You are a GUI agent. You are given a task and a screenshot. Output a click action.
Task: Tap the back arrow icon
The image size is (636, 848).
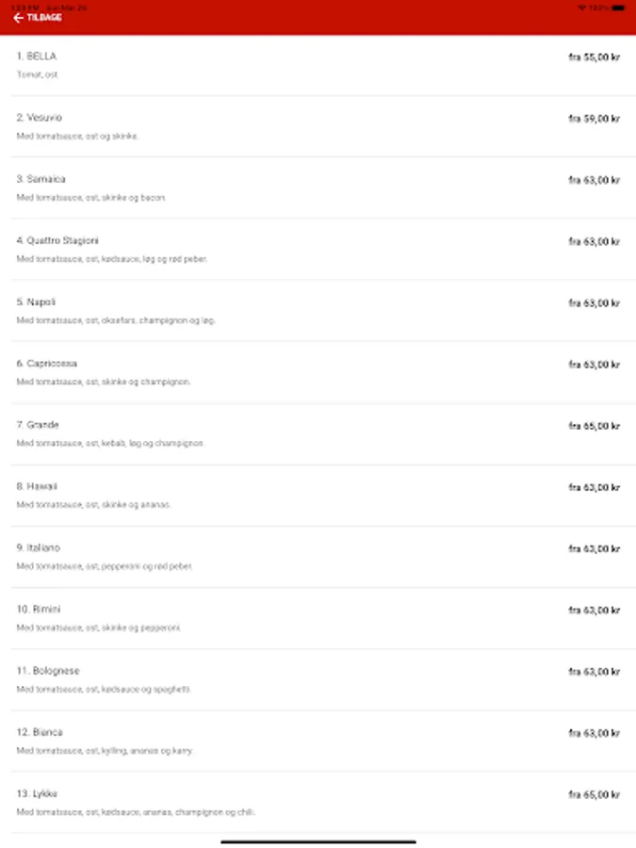click(19, 18)
